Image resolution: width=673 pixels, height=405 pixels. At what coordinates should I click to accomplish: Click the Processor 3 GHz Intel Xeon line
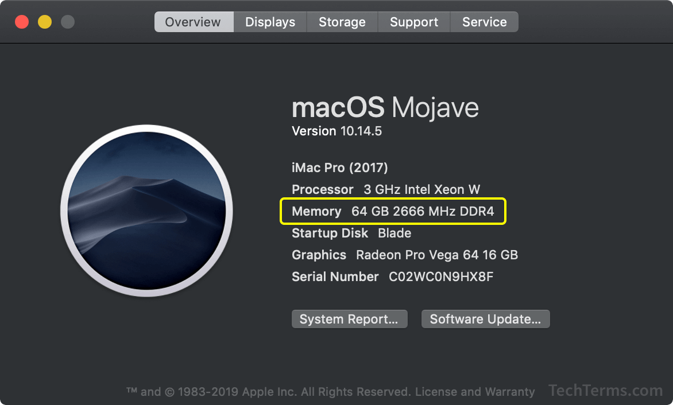click(386, 189)
